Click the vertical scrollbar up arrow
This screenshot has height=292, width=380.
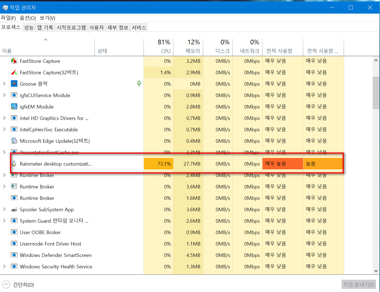[x=376, y=60]
